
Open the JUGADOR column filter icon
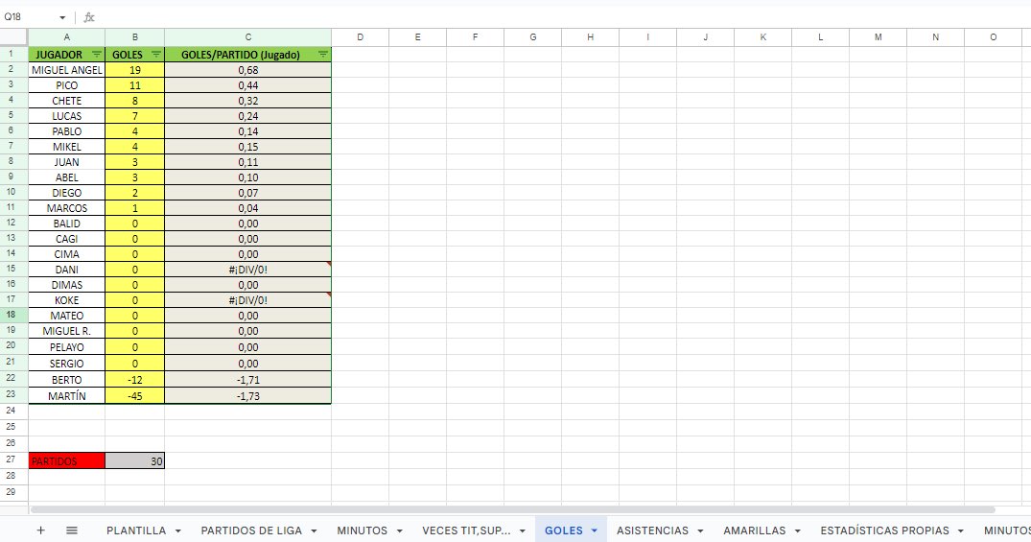tap(97, 54)
